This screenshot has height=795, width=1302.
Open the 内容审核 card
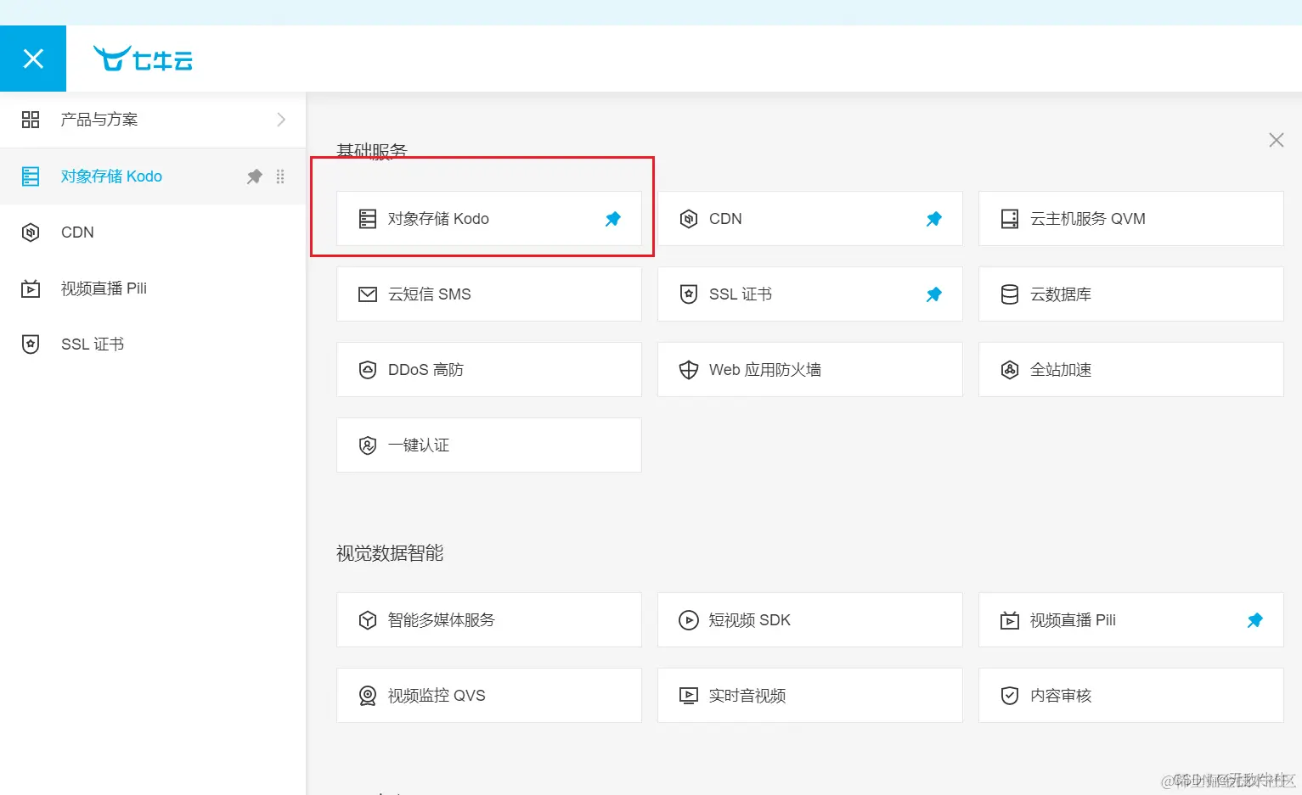pyautogui.click(x=1131, y=696)
